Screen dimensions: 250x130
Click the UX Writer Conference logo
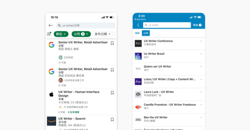click(138, 43)
